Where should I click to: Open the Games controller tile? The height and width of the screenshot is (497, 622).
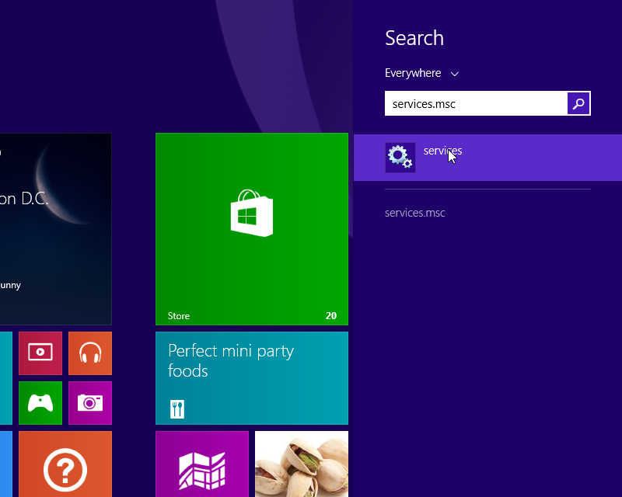(x=40, y=403)
